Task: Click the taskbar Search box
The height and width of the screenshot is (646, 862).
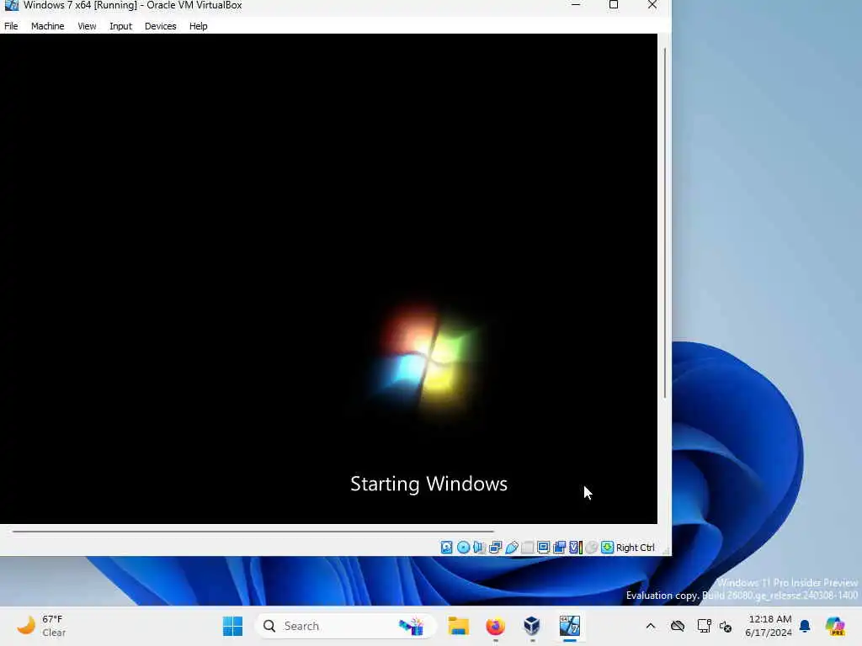Action: pos(345,626)
